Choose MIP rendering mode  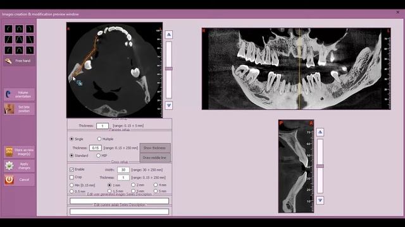(x=99, y=156)
